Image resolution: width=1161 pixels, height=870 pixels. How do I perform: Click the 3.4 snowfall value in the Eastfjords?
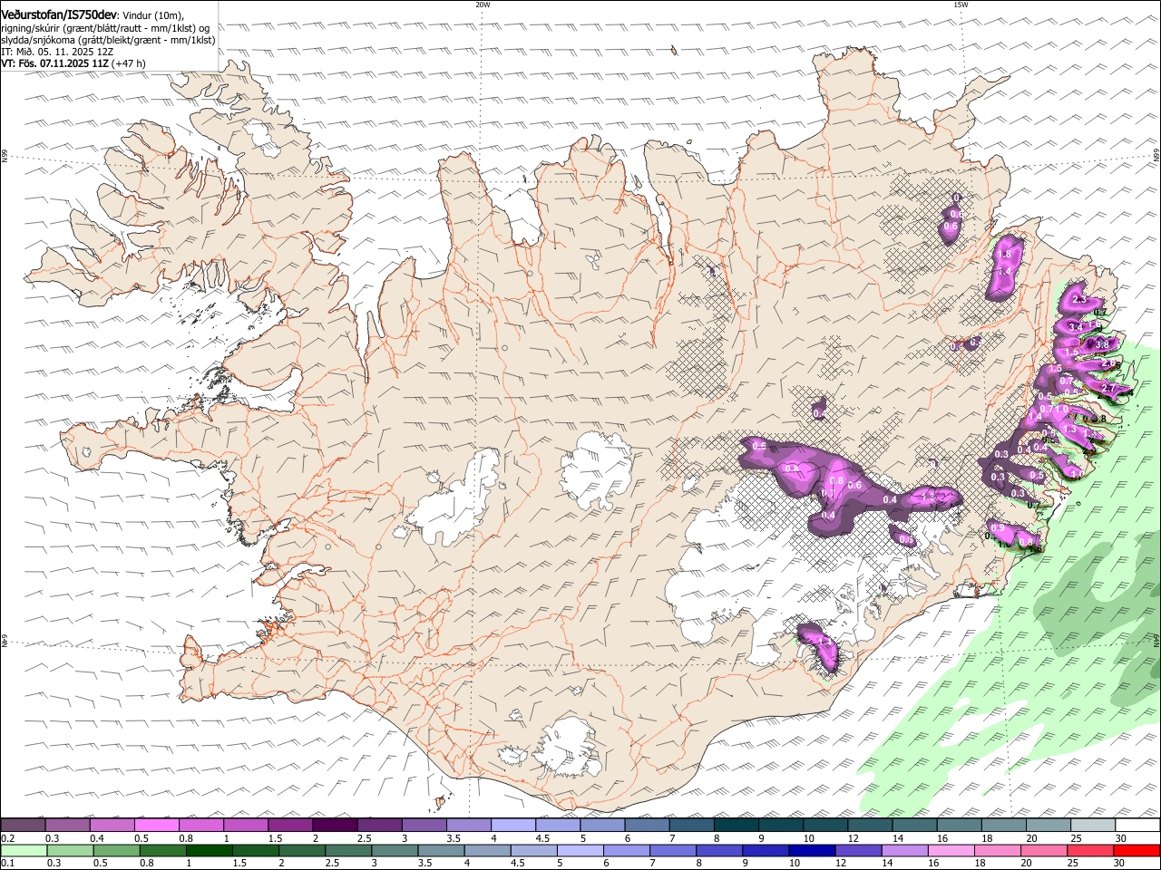1077,326
